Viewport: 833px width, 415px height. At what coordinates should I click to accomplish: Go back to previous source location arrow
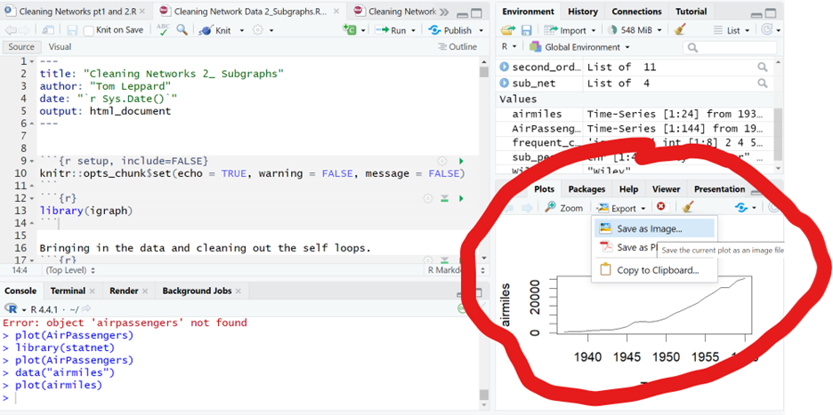pyautogui.click(x=11, y=30)
